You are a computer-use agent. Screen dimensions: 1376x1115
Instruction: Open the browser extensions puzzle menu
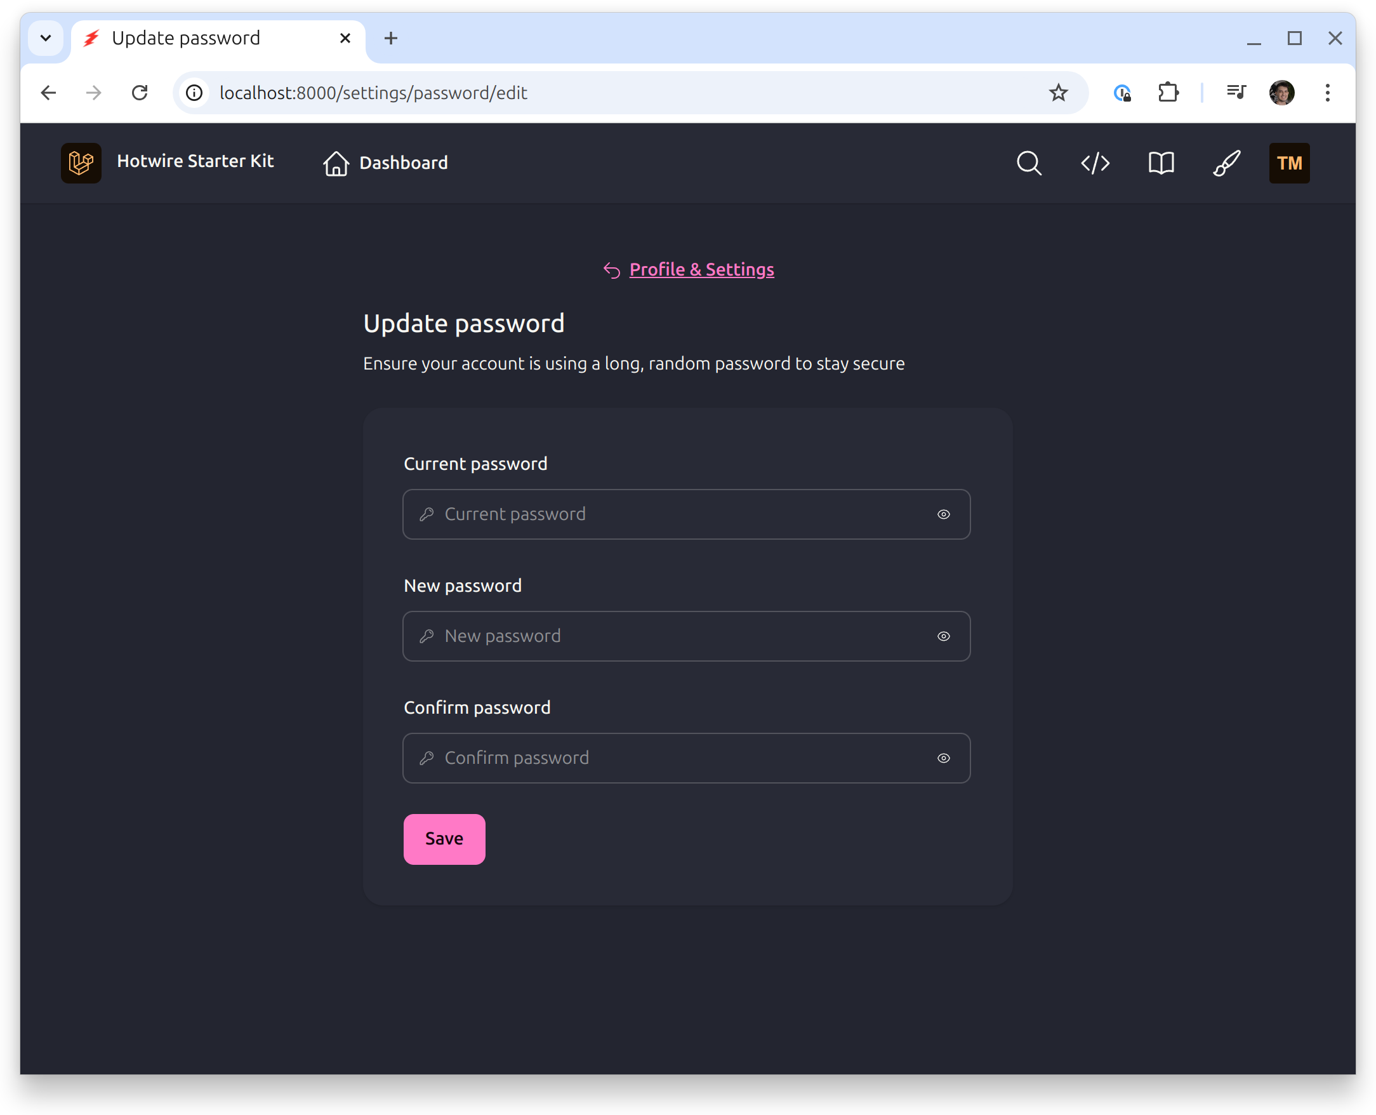tap(1168, 93)
